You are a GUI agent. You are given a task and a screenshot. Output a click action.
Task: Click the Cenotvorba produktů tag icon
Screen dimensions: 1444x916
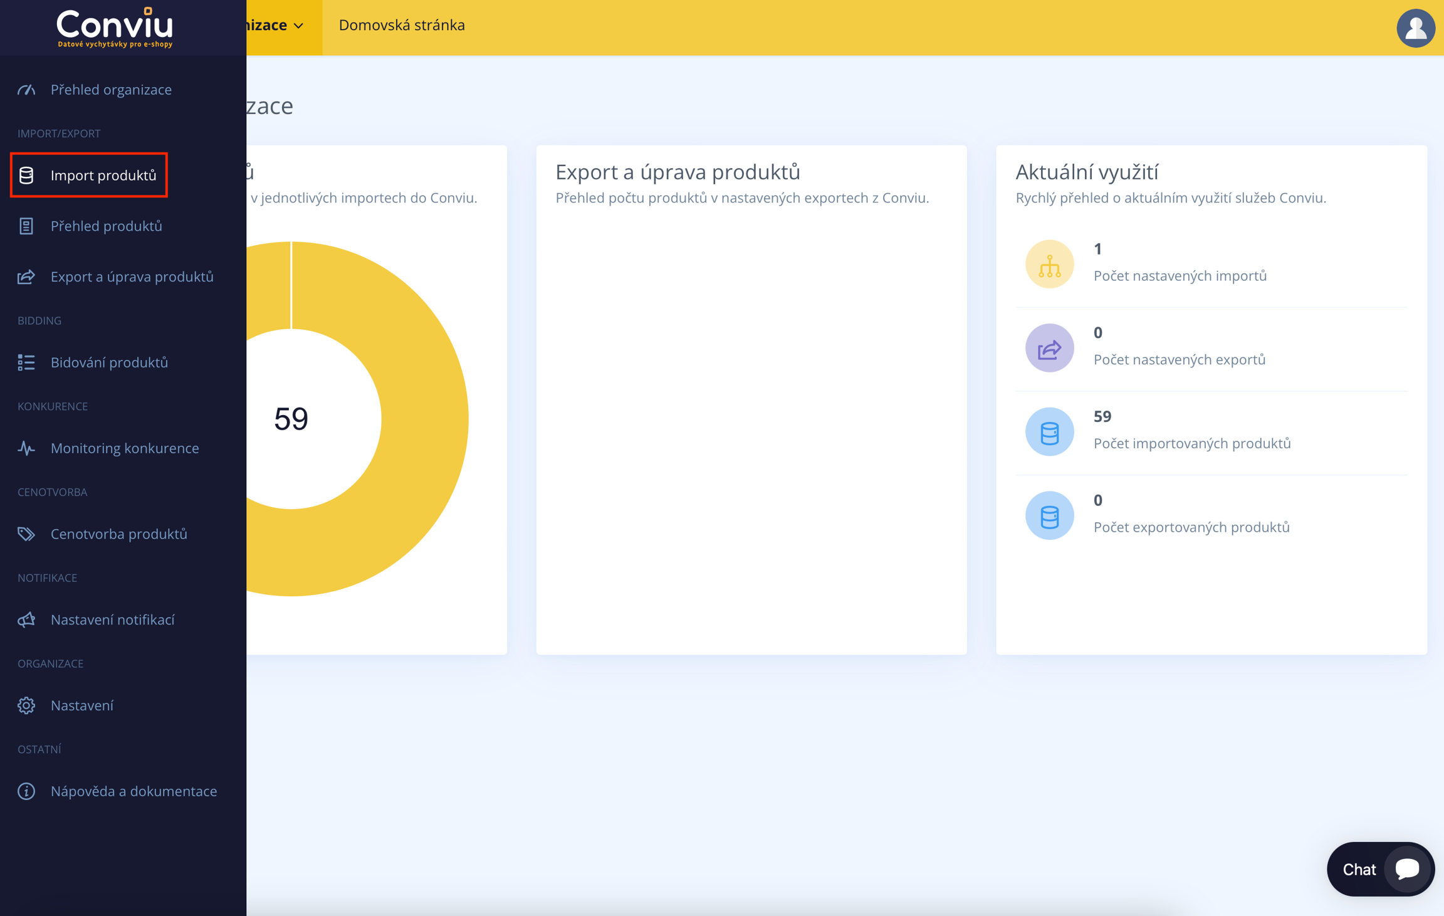click(x=26, y=534)
